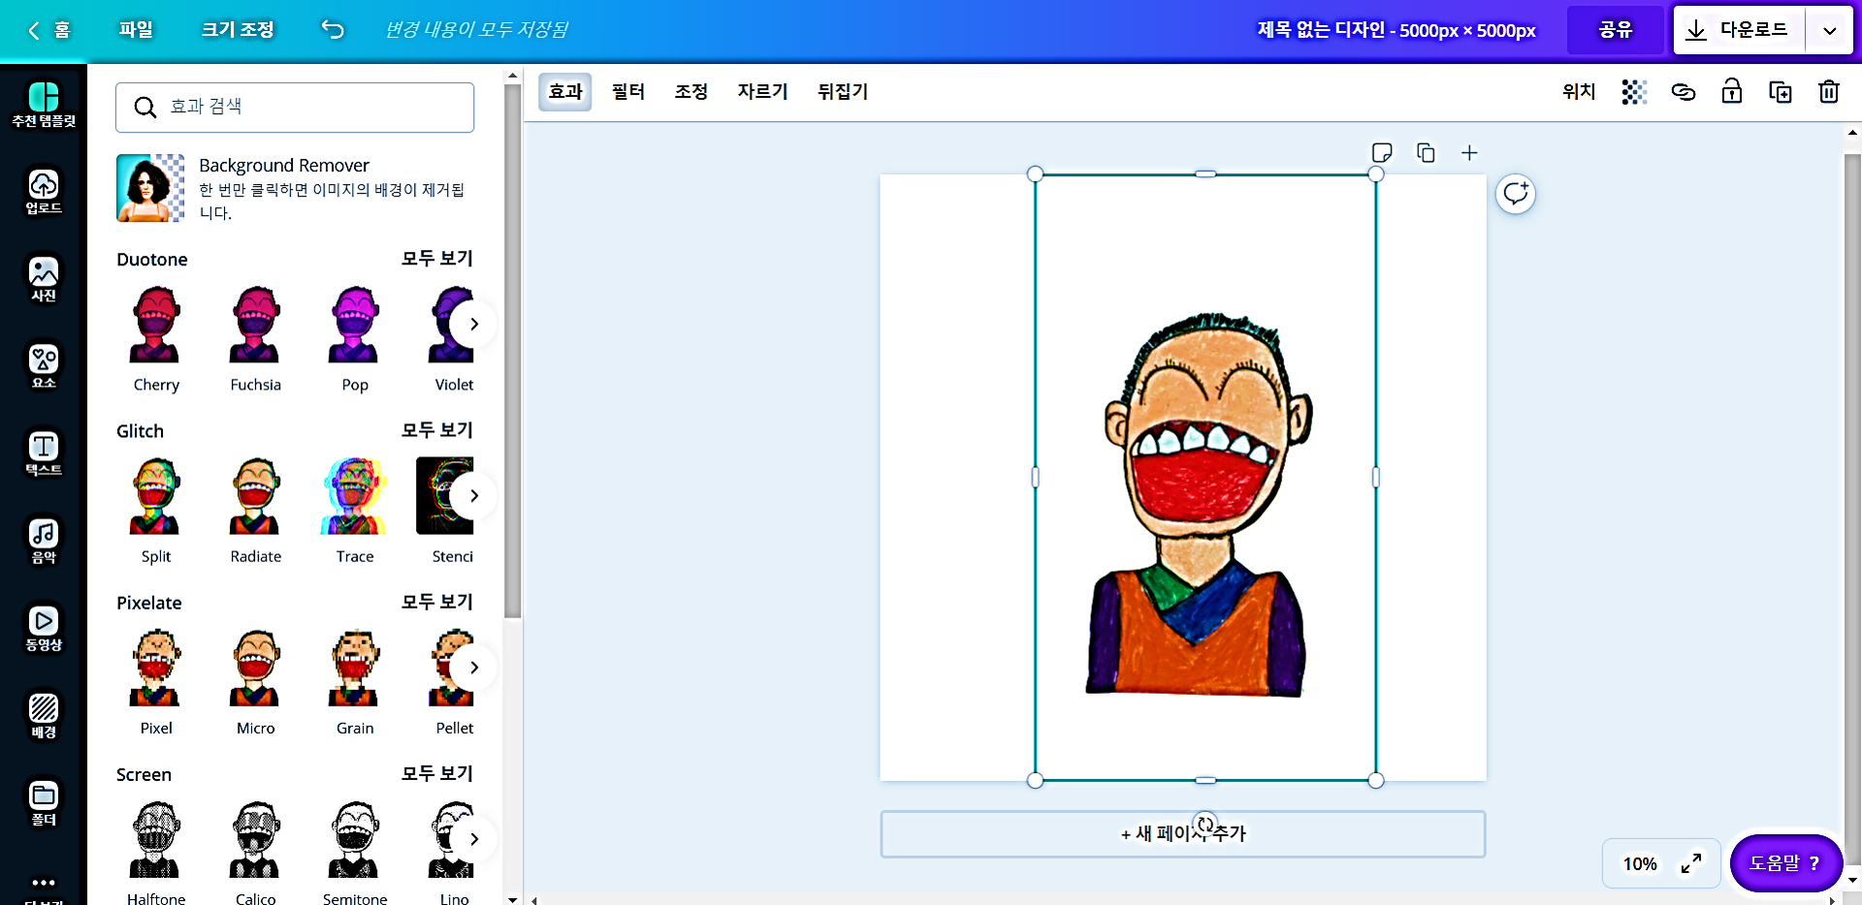Click the undo arrow in top bar

tap(333, 30)
